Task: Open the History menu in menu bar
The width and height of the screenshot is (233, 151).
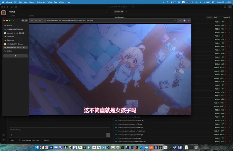Action: pyautogui.click(x=32, y=2)
